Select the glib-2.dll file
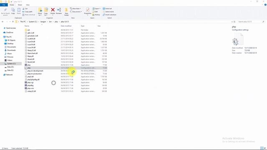 click(30, 33)
